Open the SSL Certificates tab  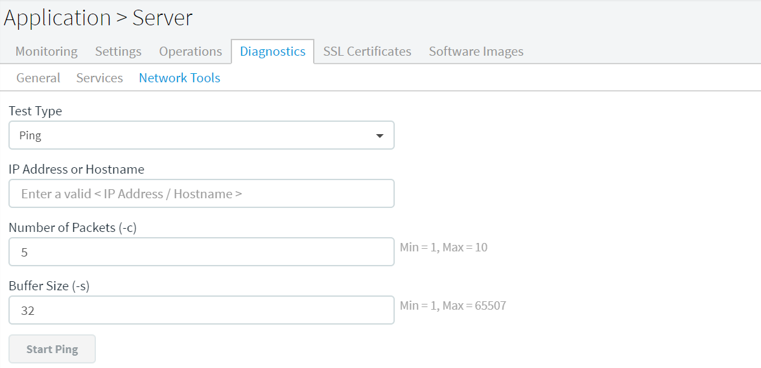pos(368,51)
